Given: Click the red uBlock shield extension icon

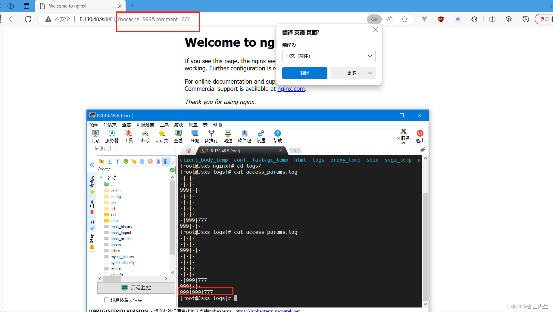Looking at the screenshot, I should point(441,19).
